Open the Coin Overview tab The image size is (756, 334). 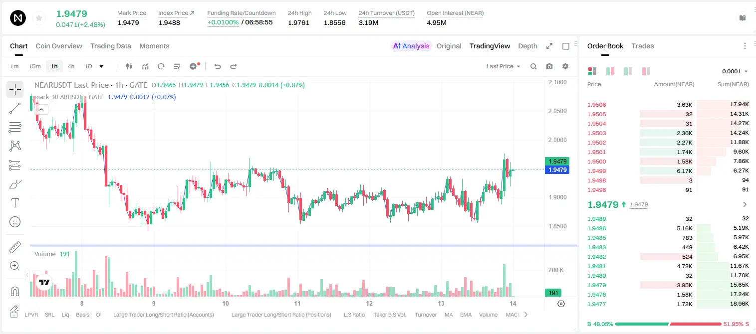click(59, 46)
